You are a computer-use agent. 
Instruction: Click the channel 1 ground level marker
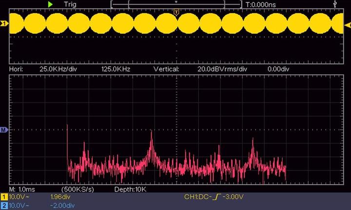click(4, 23)
